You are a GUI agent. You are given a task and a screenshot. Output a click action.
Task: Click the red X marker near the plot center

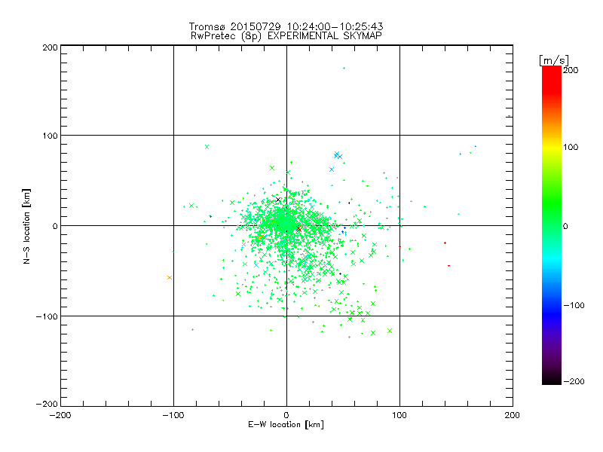pos(298,229)
